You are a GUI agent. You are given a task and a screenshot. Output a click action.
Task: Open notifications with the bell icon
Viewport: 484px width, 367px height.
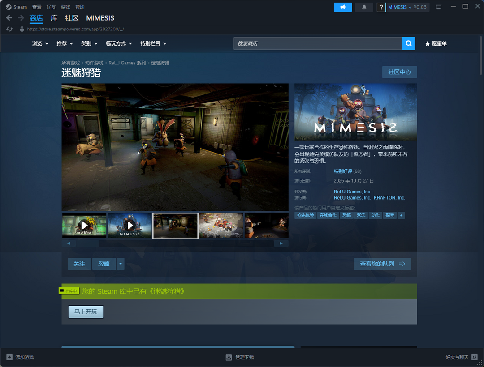coord(364,7)
